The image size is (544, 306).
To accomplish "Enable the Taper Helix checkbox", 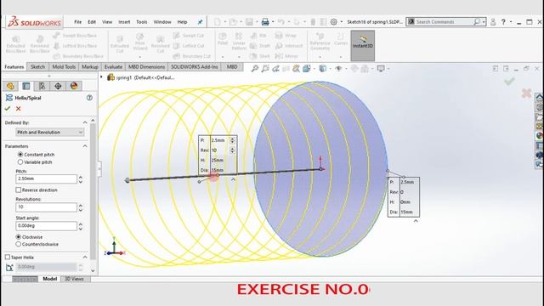I will coord(8,257).
